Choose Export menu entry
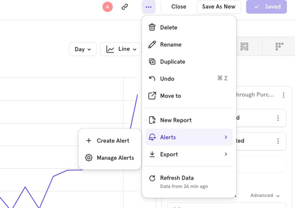This screenshot has height=208, width=295. pos(189,154)
